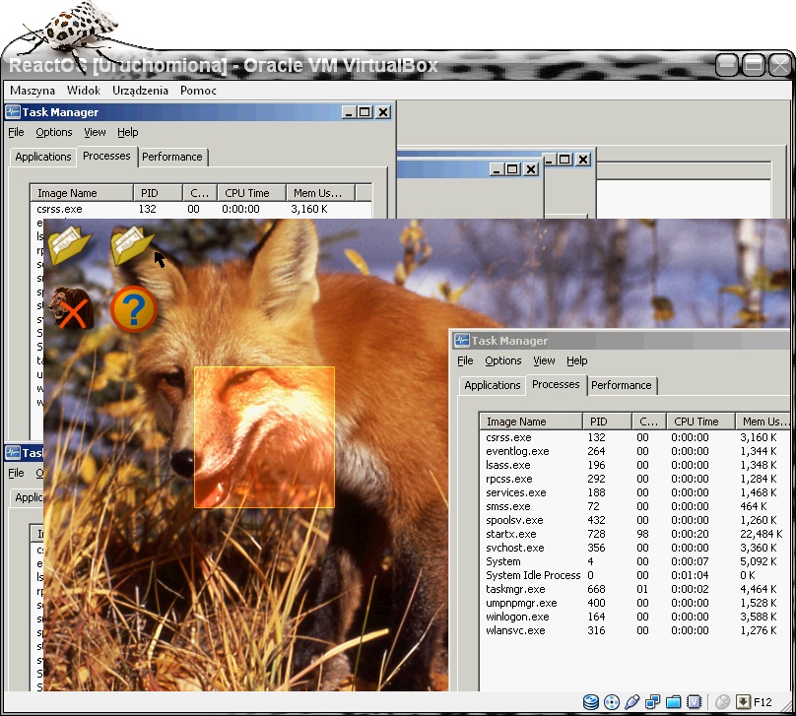
Task: Open File menu in top-left Task Manager
Action: click(16, 132)
